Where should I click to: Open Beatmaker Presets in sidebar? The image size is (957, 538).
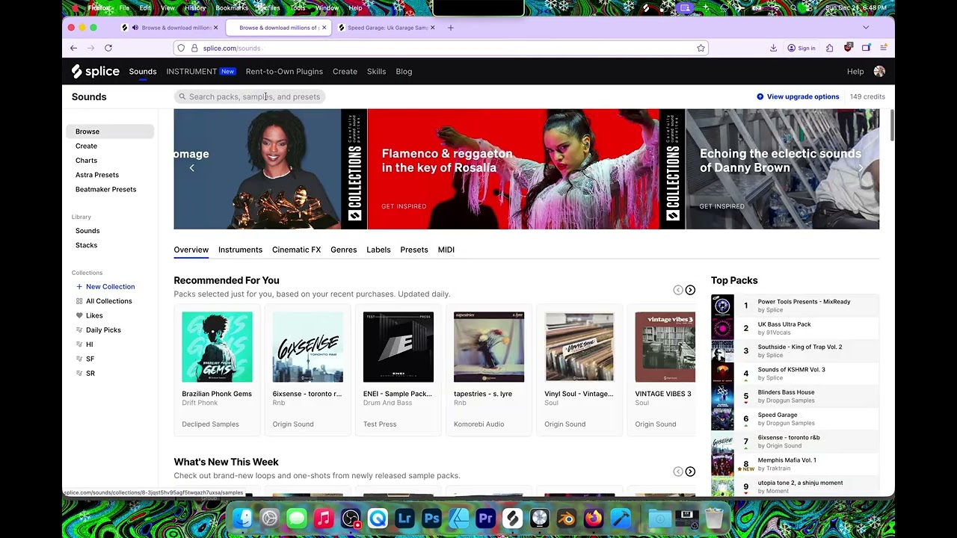pyautogui.click(x=105, y=189)
